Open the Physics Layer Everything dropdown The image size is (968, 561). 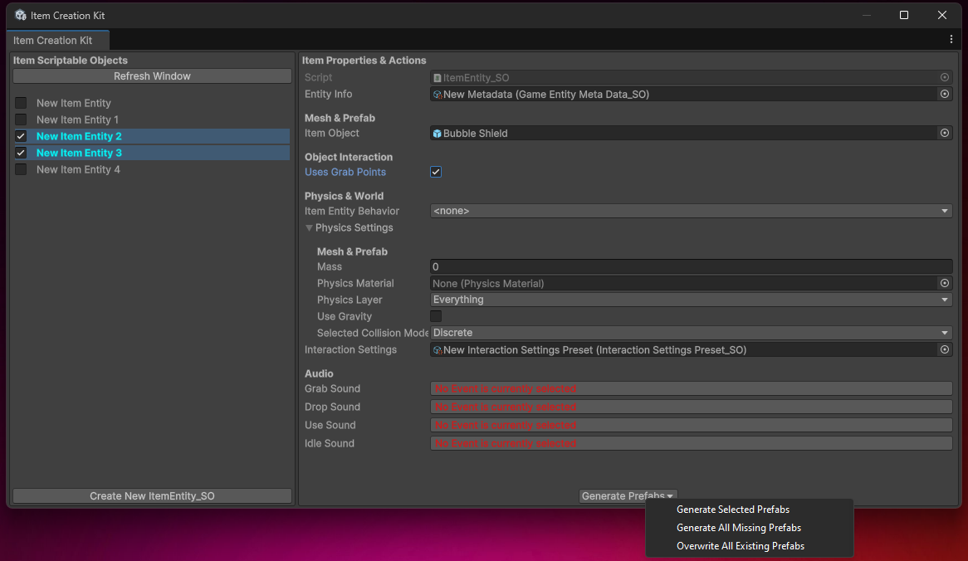[689, 300]
